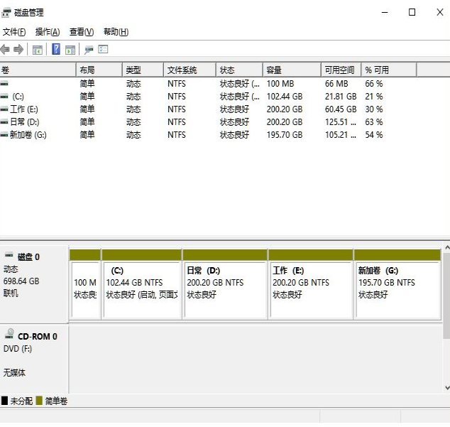Click the disk pane vertical scrollbar thumb
This screenshot has height=427, width=450.
447,296
